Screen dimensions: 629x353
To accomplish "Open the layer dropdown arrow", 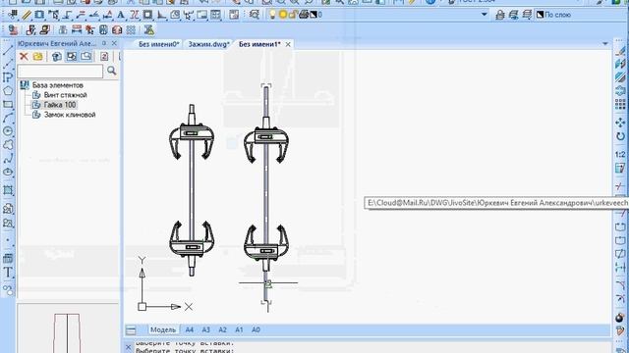I will (485, 15).
